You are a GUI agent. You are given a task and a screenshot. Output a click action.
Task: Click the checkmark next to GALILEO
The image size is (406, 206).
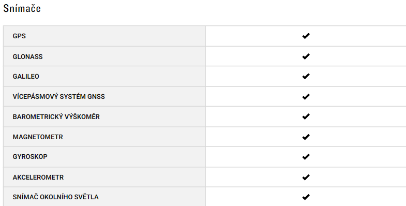(x=306, y=76)
